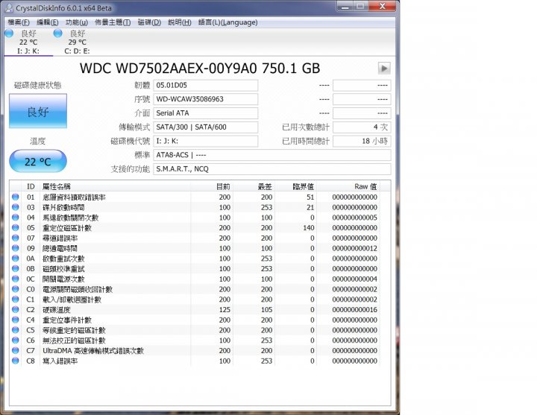
Task: Click the status icon of attribute C8
Action: (16, 361)
